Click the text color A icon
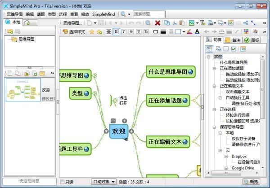This screenshot has height=188, width=270. point(197,32)
